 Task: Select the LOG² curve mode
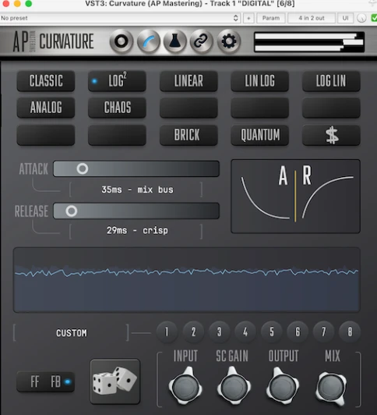pyautogui.click(x=117, y=80)
